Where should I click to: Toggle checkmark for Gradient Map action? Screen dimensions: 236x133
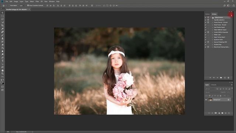click(x=206, y=44)
